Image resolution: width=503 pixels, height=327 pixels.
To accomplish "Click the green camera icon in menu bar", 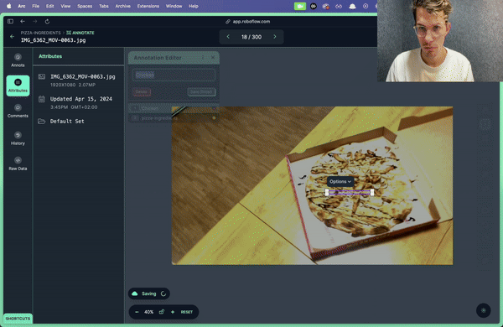I will click(x=300, y=6).
